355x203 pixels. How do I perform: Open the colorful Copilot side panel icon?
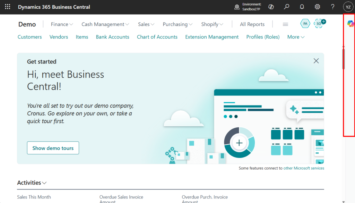(350, 23)
